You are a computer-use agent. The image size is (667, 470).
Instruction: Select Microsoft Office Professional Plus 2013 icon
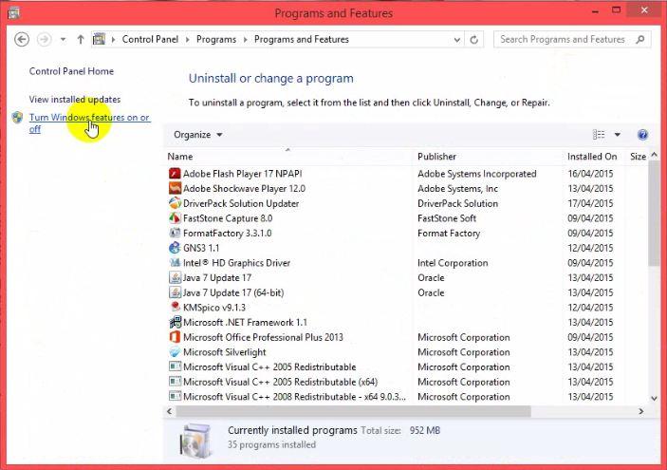click(175, 337)
